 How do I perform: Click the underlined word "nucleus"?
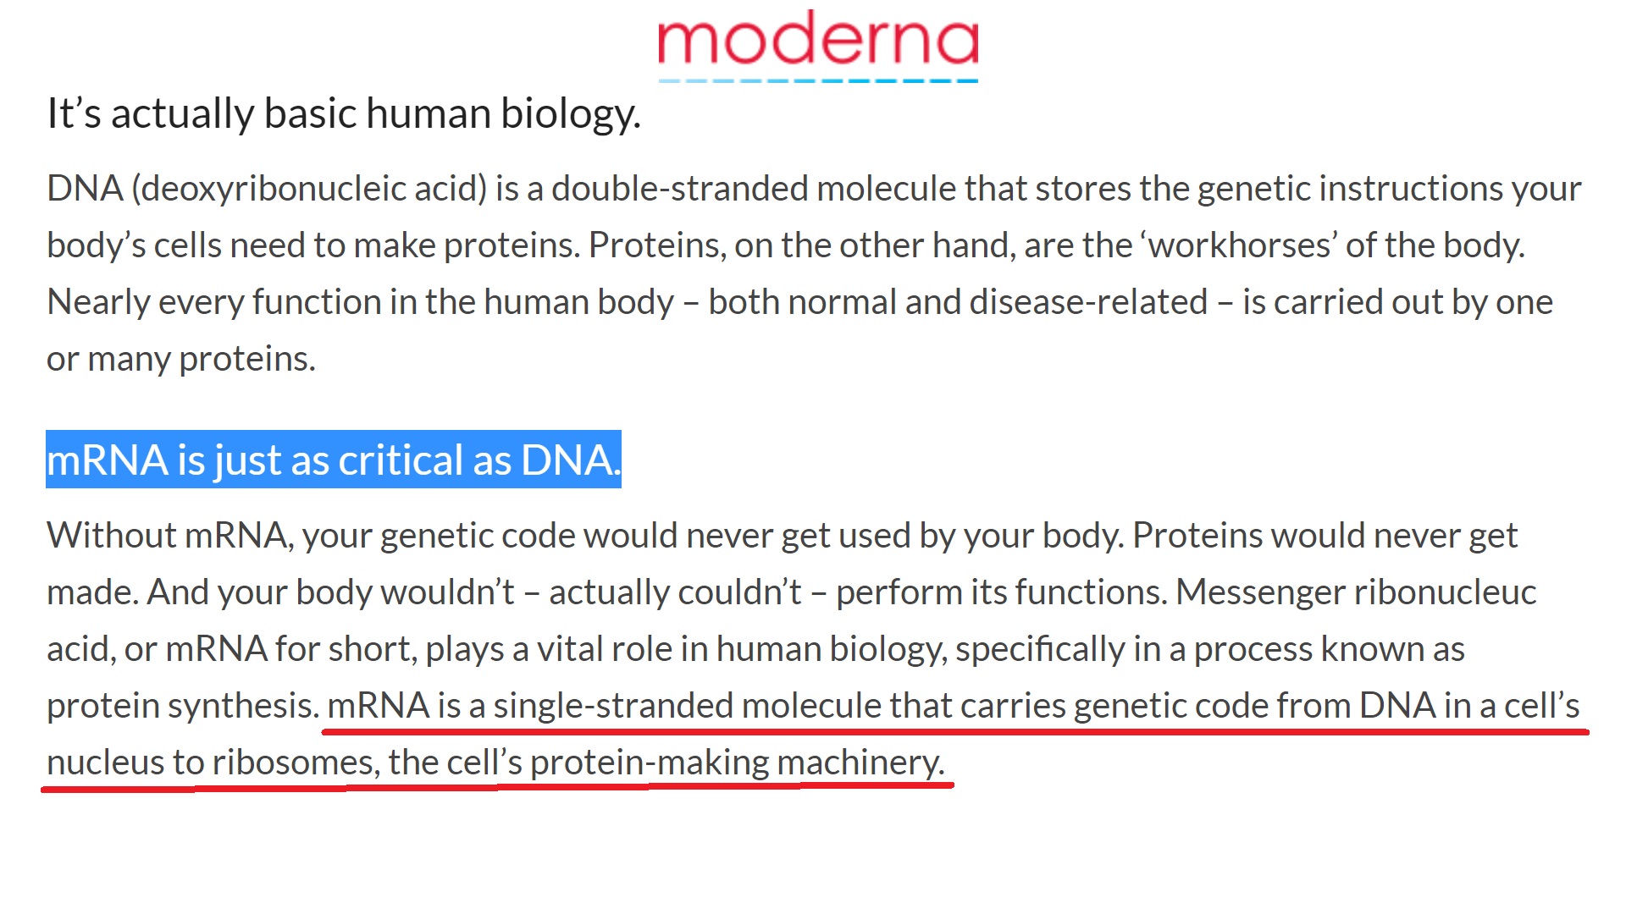106,763
